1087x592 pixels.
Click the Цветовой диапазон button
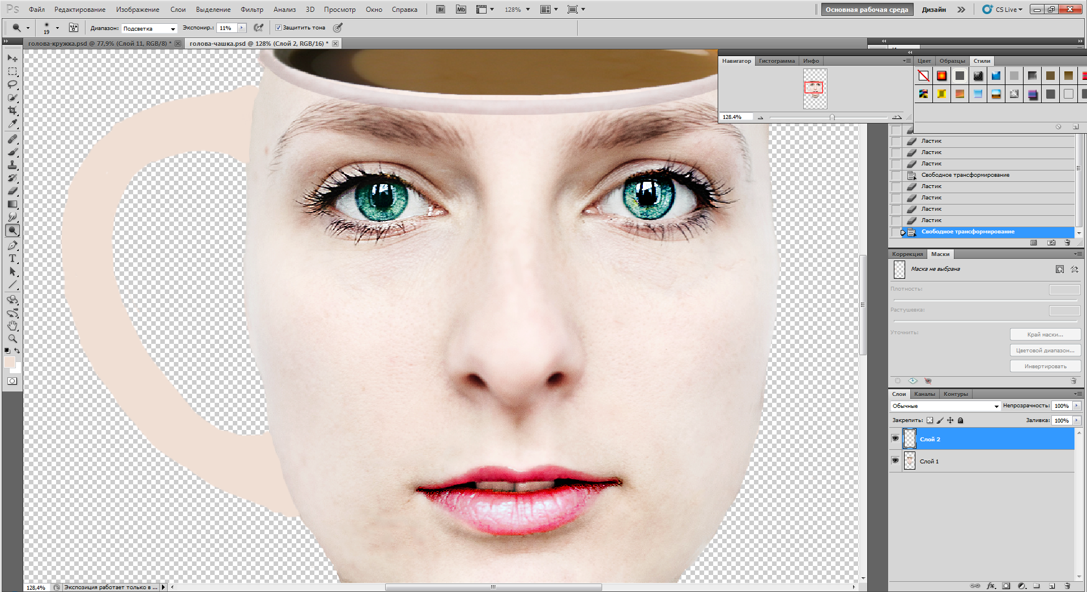[1045, 350]
